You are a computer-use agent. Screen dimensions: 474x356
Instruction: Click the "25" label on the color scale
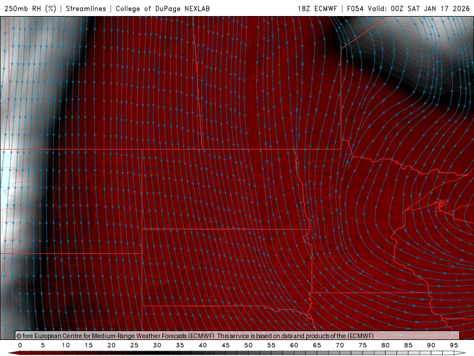pyautogui.click(x=134, y=345)
